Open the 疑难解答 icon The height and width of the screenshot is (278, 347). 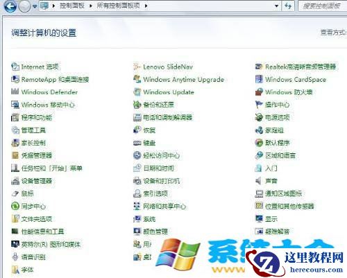click(259, 231)
